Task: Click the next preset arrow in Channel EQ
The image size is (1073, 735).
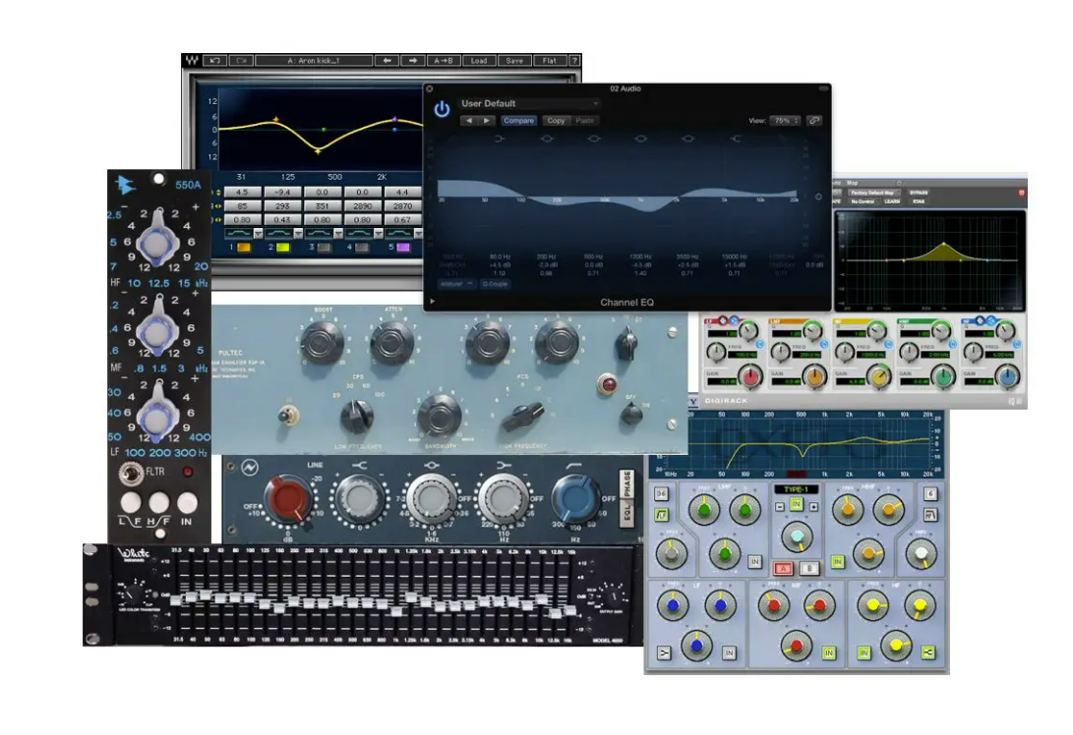Action: pyautogui.click(x=487, y=120)
